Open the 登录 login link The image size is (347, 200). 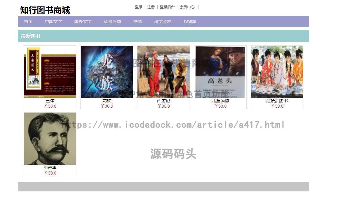click(139, 7)
